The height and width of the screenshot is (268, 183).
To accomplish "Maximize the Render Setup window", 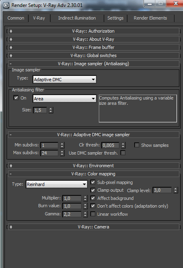I will 160,3.
